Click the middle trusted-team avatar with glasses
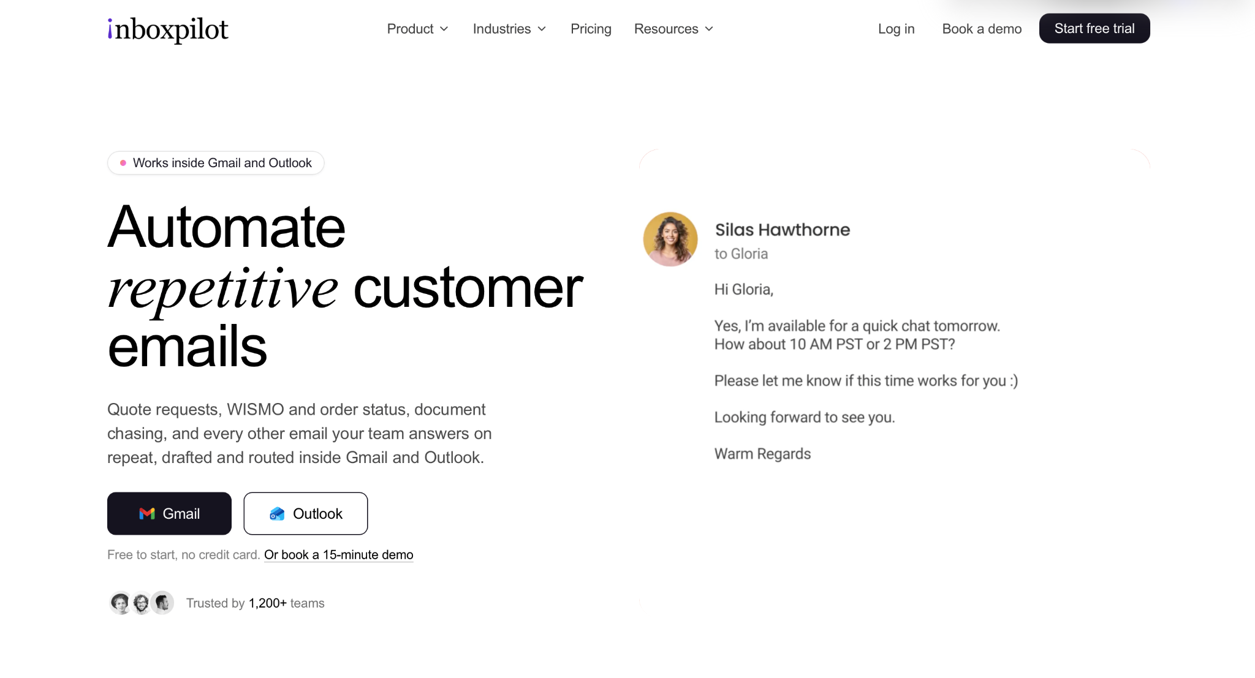This screenshot has width=1255, height=678. pos(142,603)
